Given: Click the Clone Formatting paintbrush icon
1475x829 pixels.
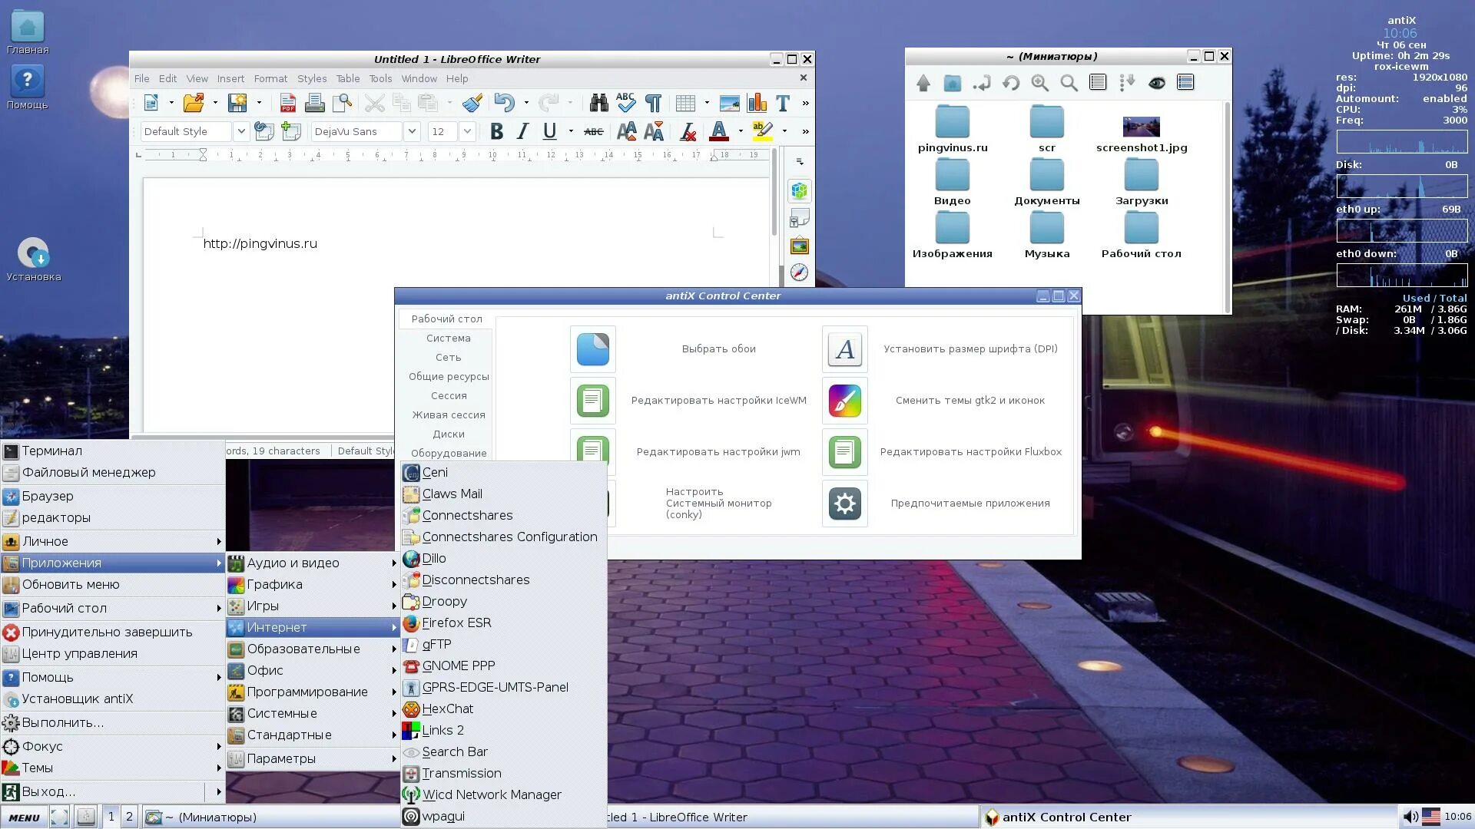Looking at the screenshot, I should 472,103.
